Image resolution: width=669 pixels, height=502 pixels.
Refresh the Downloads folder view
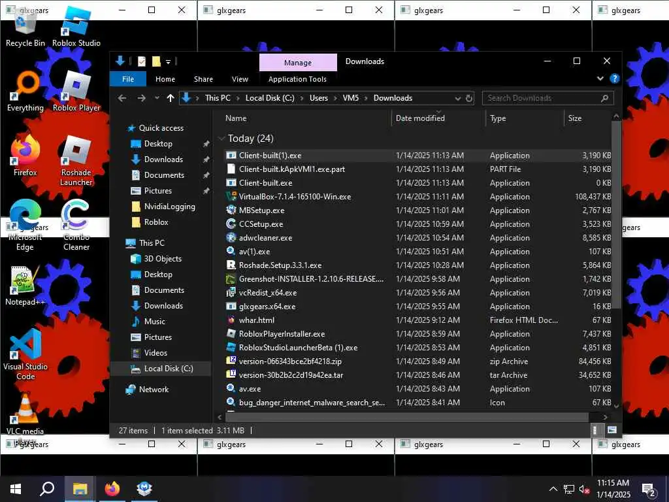point(469,98)
